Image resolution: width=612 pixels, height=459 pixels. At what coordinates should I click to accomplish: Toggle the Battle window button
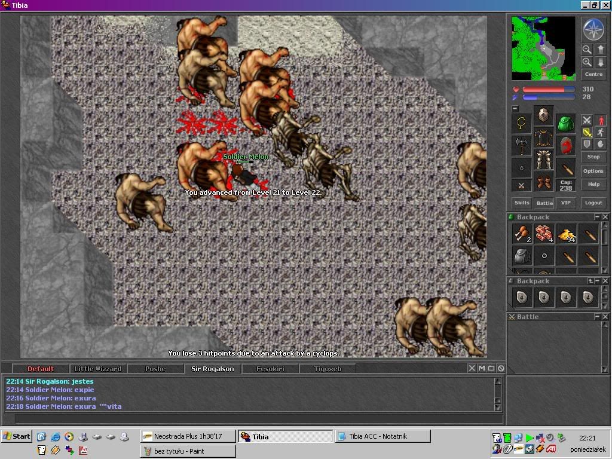pos(544,203)
